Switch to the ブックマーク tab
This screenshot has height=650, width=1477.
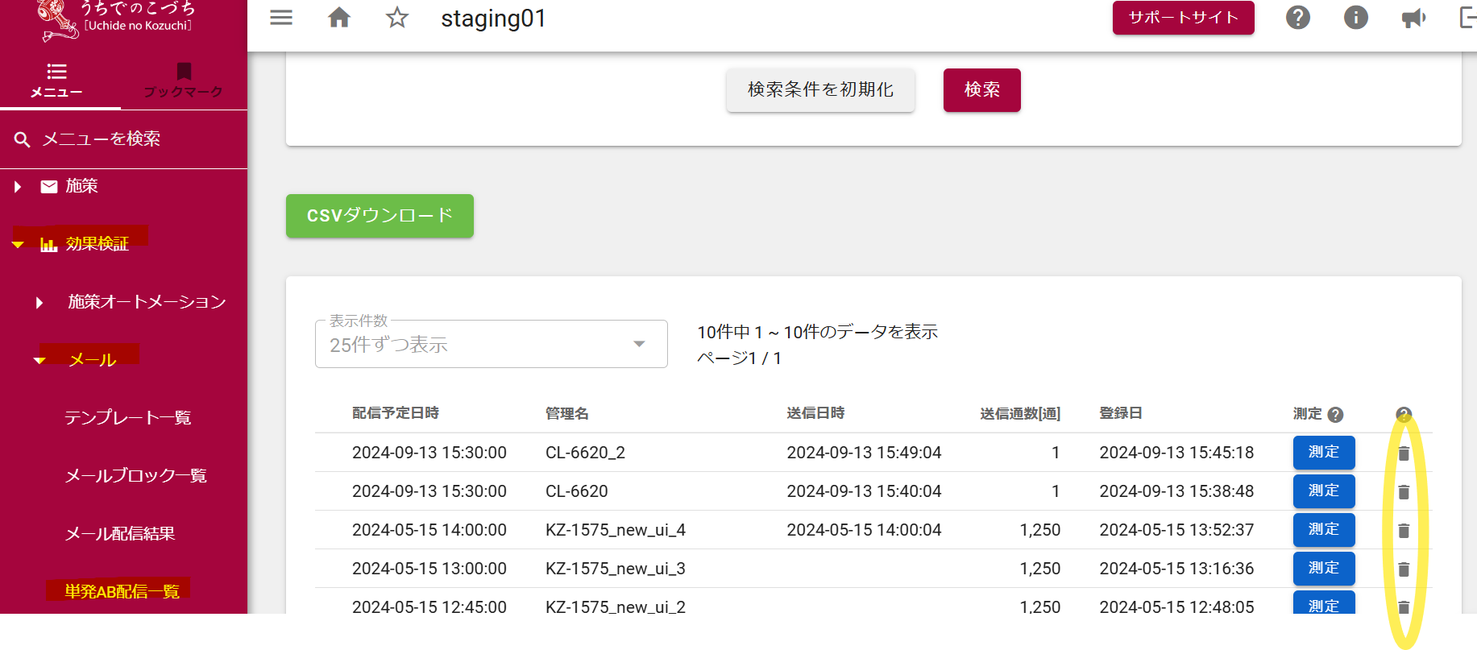pyautogui.click(x=184, y=81)
